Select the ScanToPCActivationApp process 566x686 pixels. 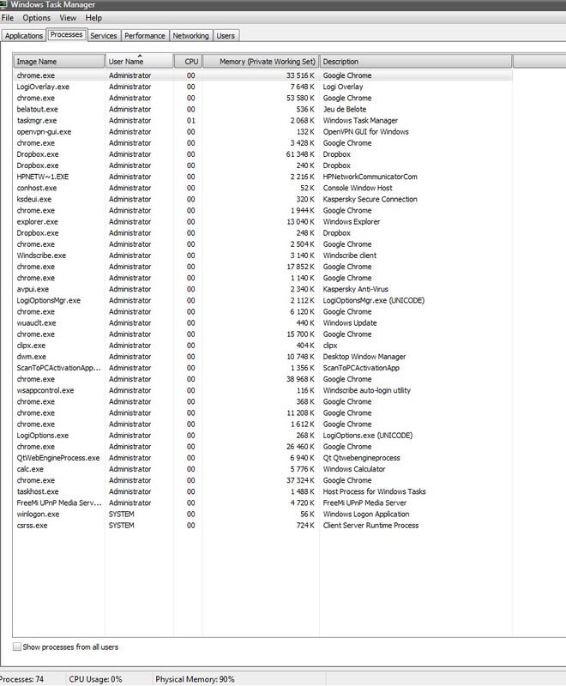click(262, 368)
